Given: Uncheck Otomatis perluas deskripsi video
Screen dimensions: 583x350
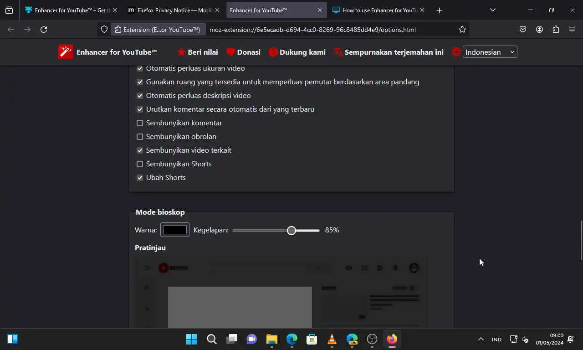Looking at the screenshot, I should [140, 96].
